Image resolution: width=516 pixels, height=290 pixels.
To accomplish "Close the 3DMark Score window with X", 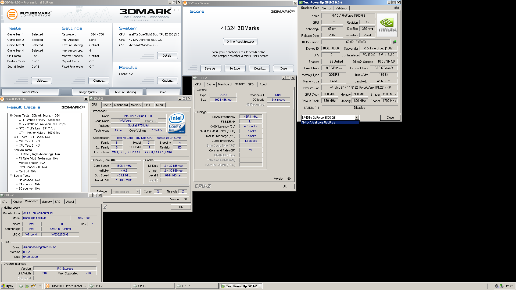I will click(x=295, y=3).
